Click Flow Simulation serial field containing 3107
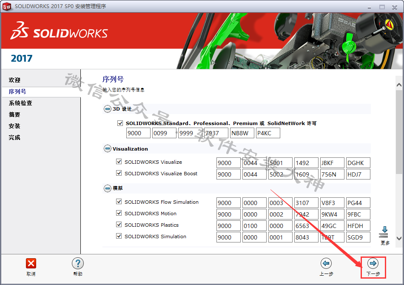The width and height of the screenshot is (404, 285). tap(306, 203)
